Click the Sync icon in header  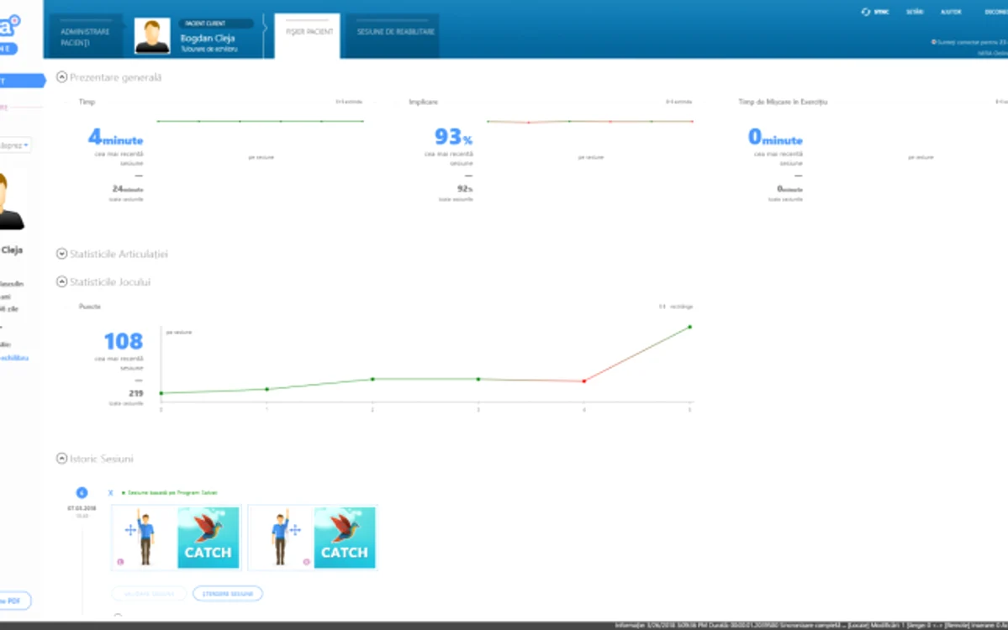pyautogui.click(x=866, y=12)
